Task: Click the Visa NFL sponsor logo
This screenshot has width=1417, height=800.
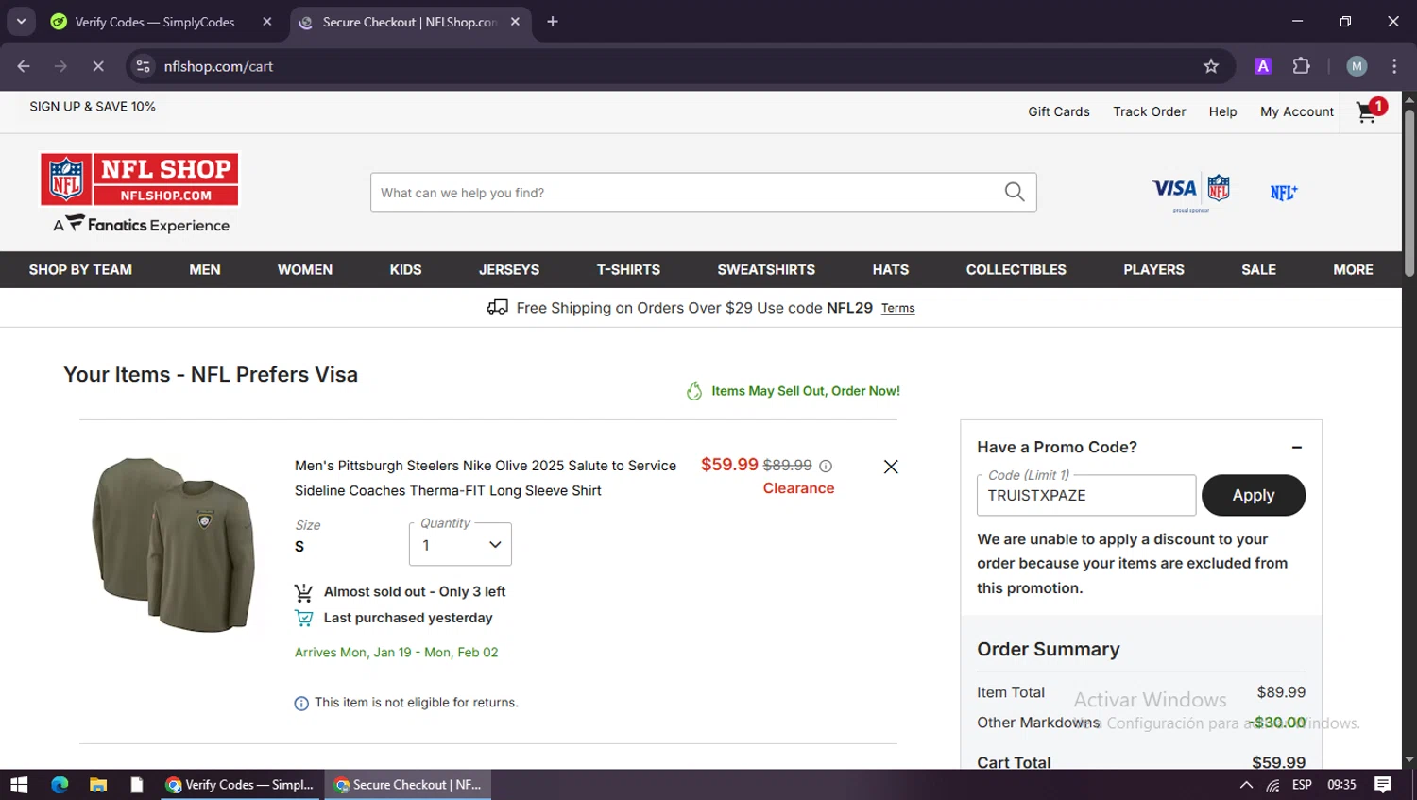Action: (x=1190, y=192)
